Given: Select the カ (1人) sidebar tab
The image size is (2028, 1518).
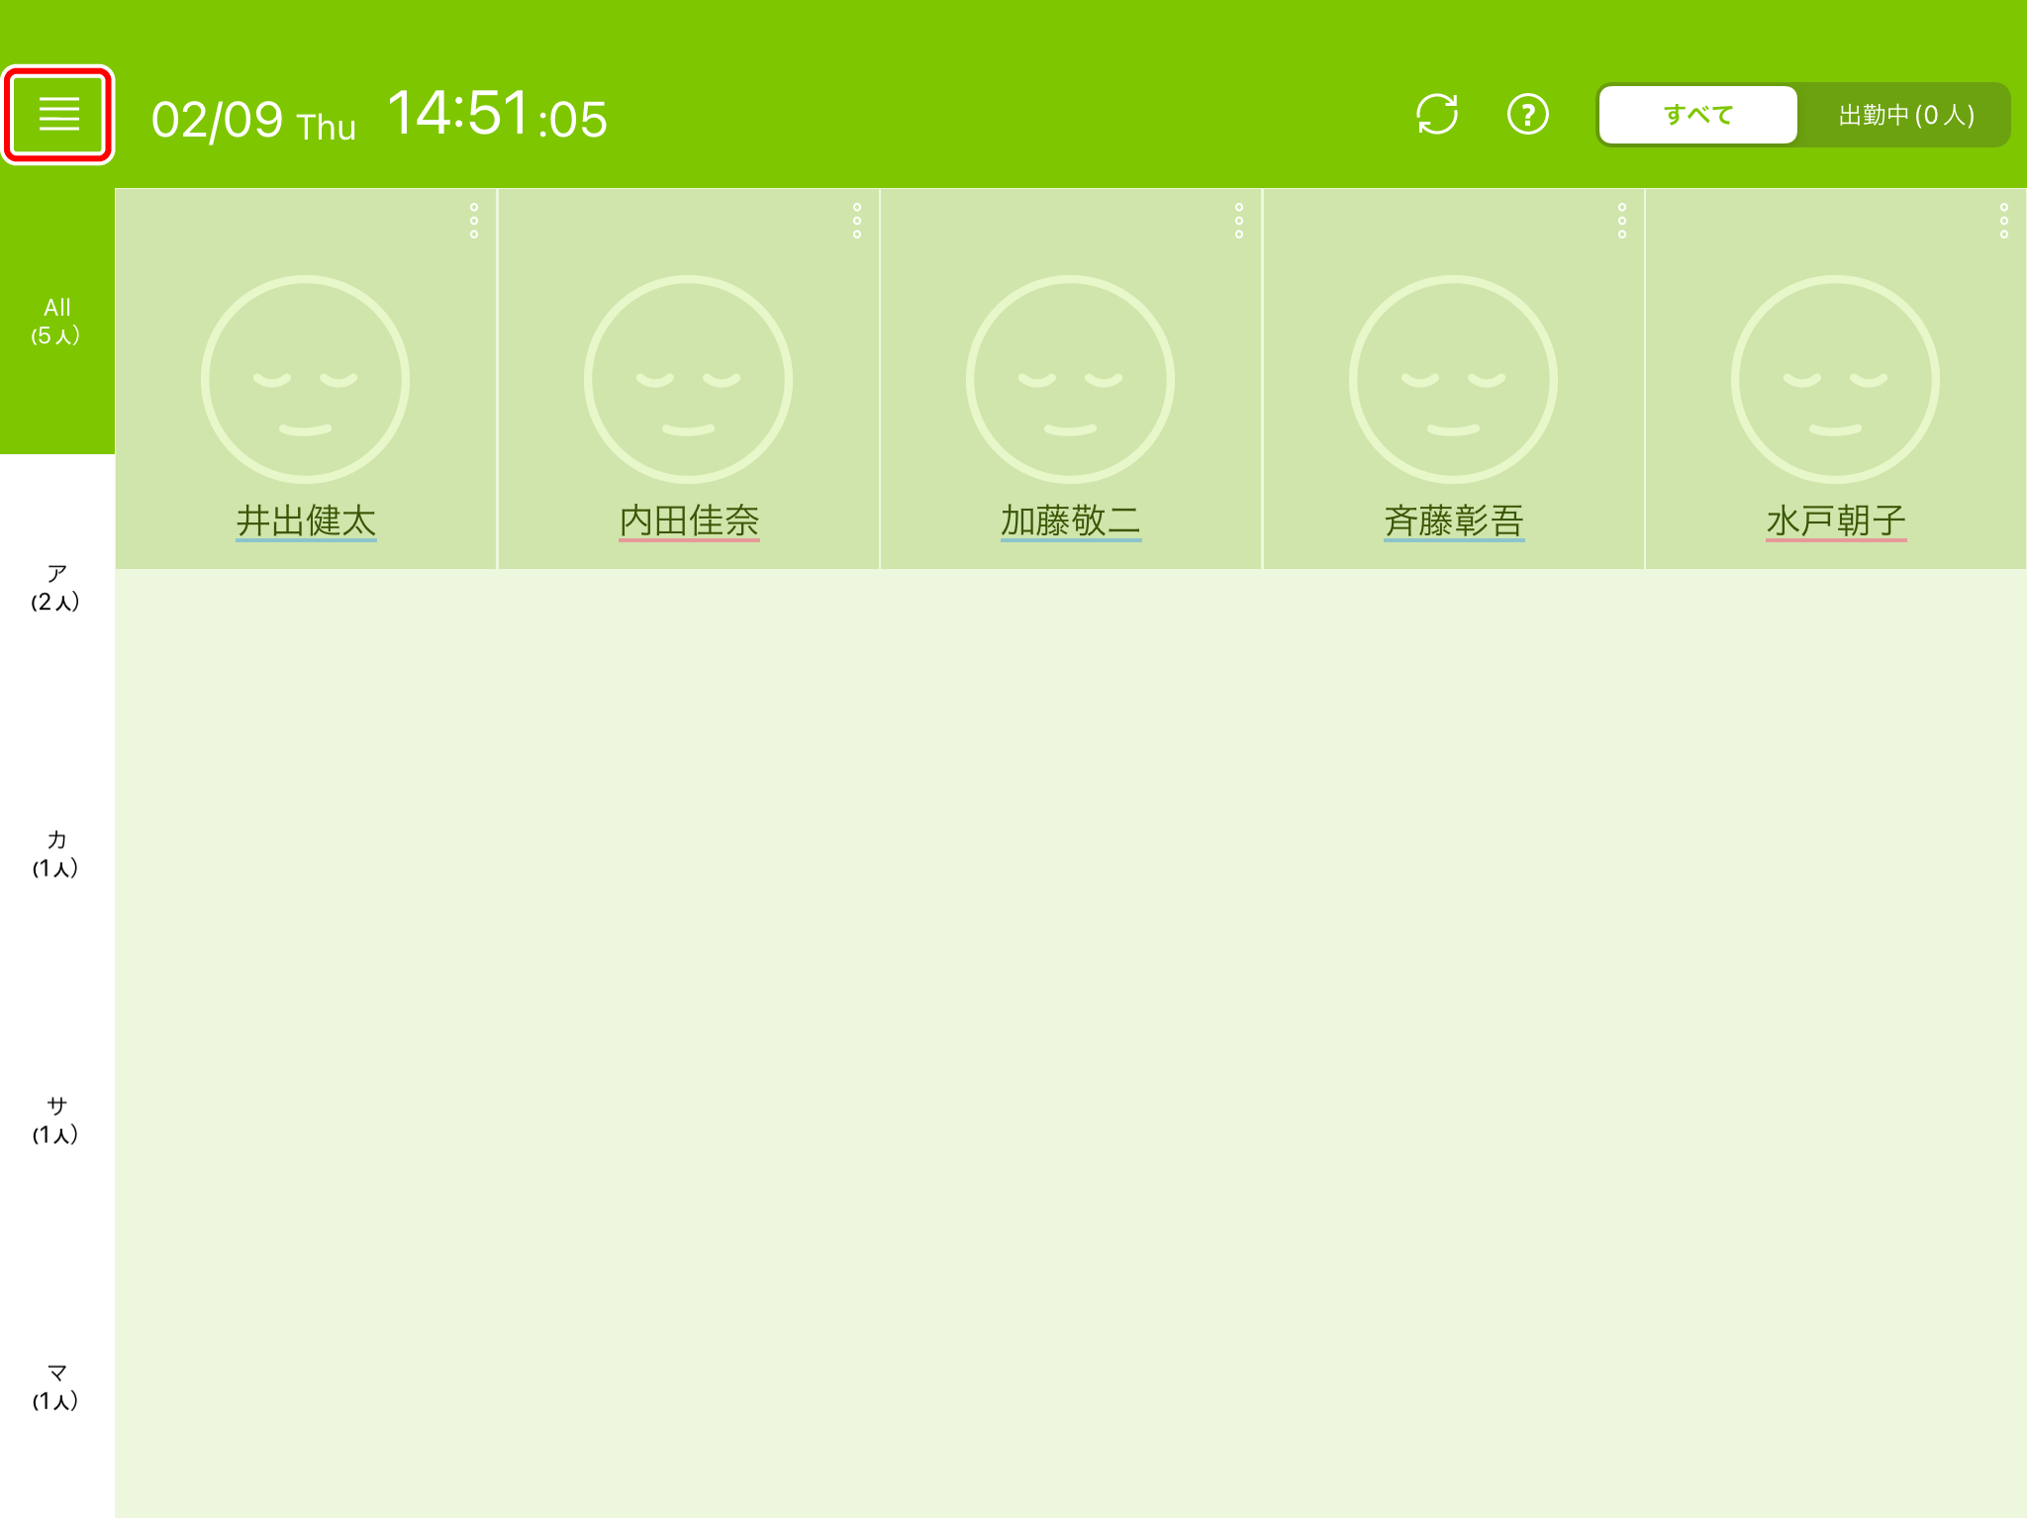Looking at the screenshot, I should pos(57,854).
